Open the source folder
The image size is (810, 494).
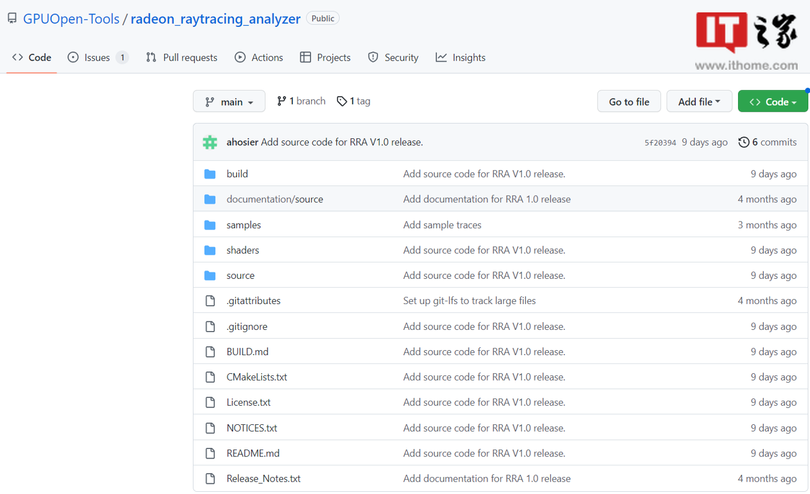point(241,275)
